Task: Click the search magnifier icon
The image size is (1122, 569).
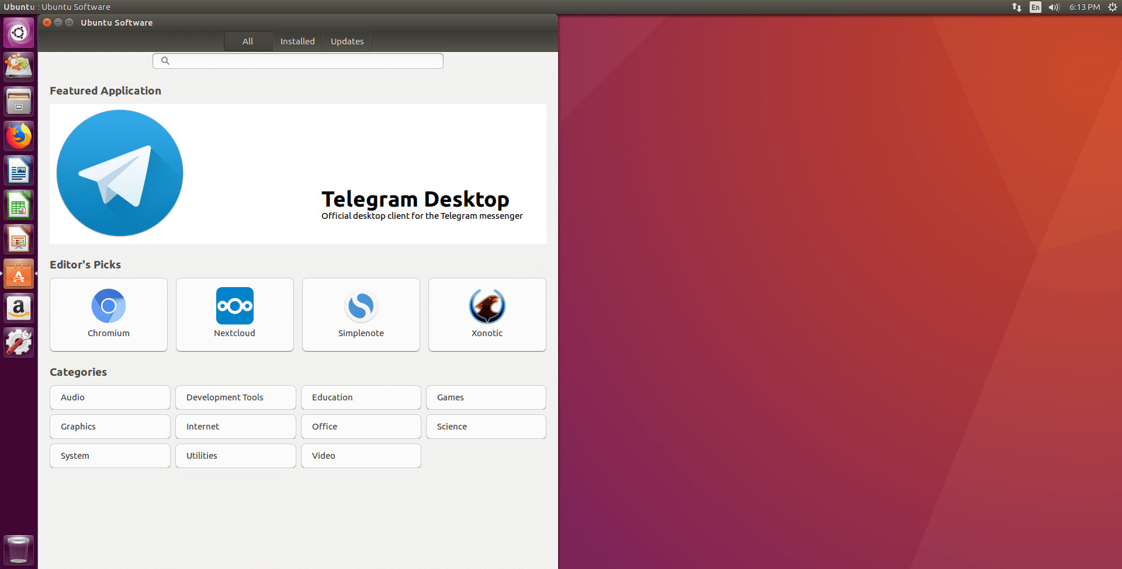Action: (x=165, y=61)
